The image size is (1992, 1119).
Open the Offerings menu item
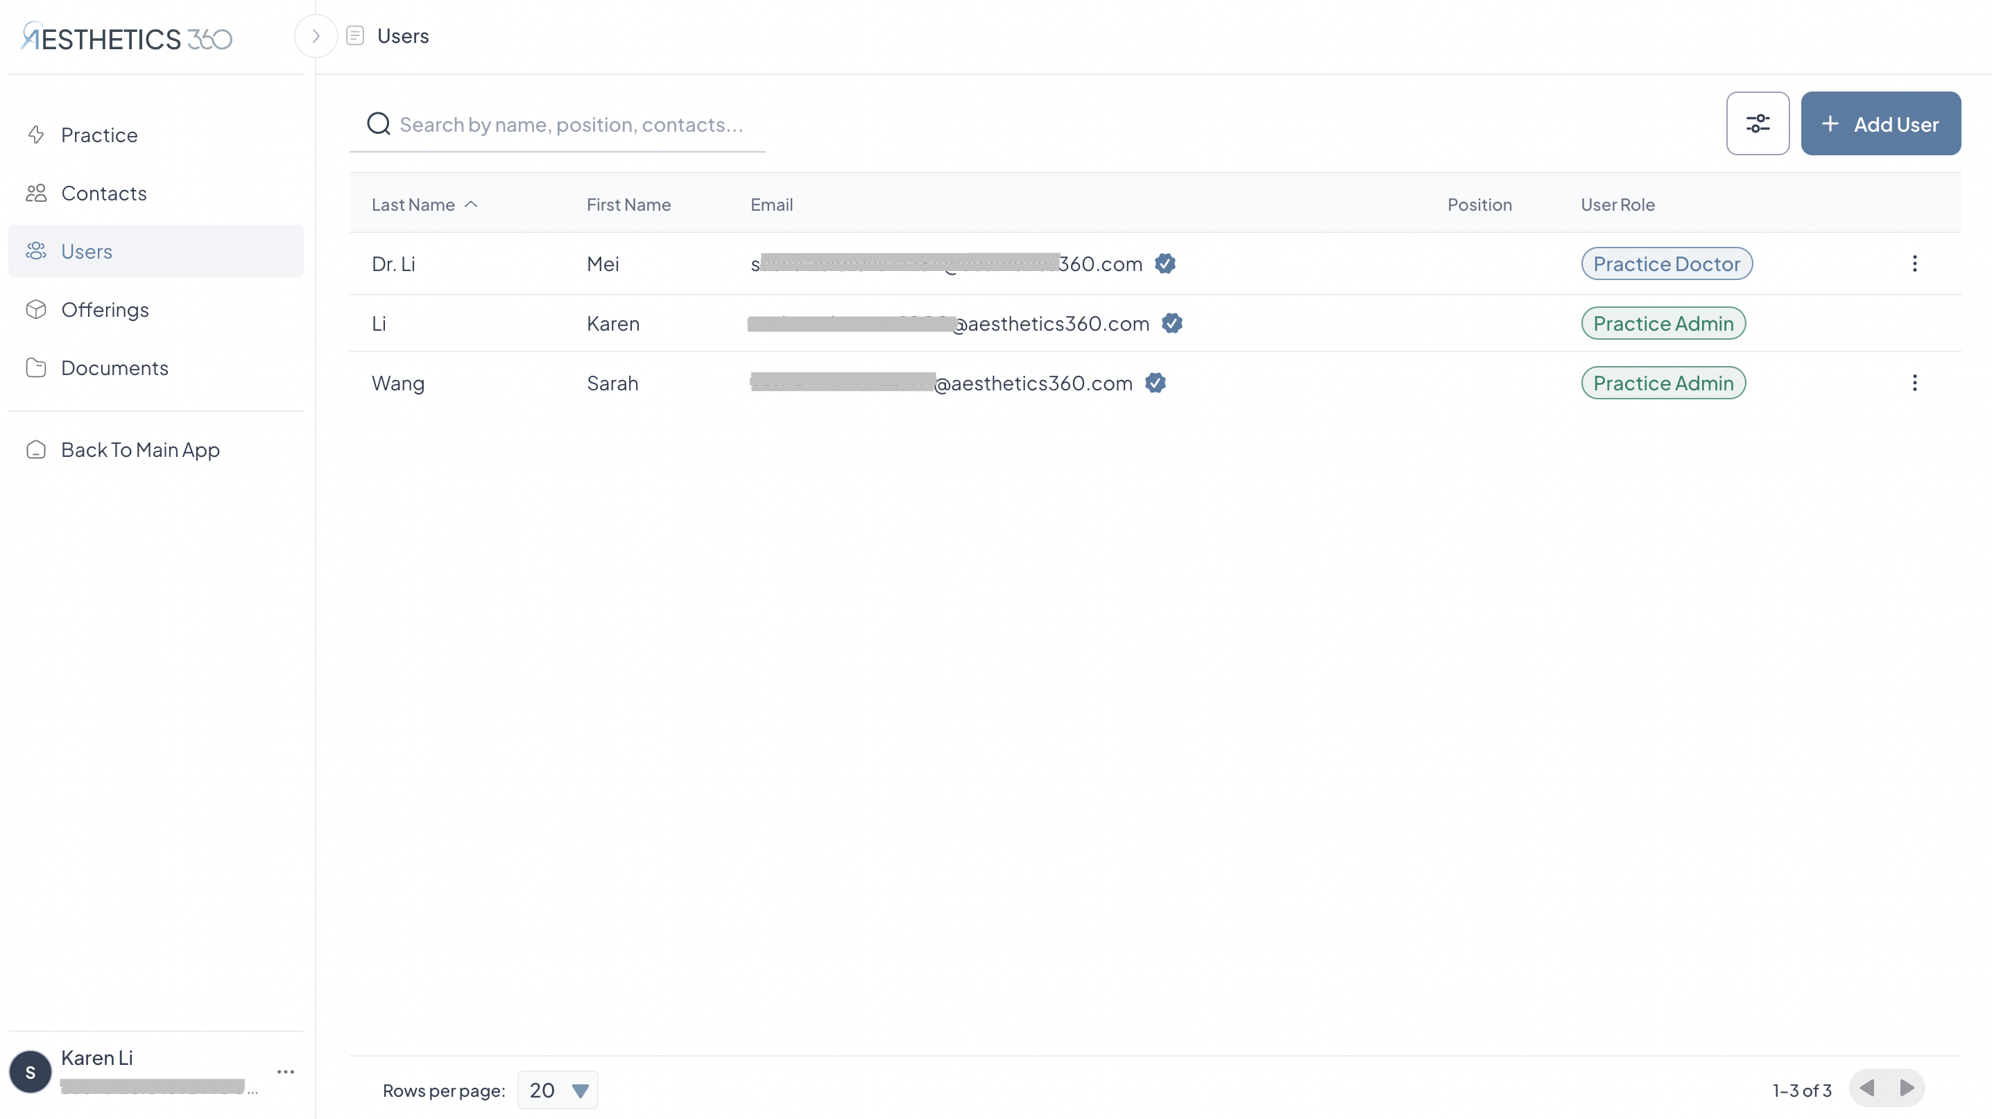pos(105,310)
